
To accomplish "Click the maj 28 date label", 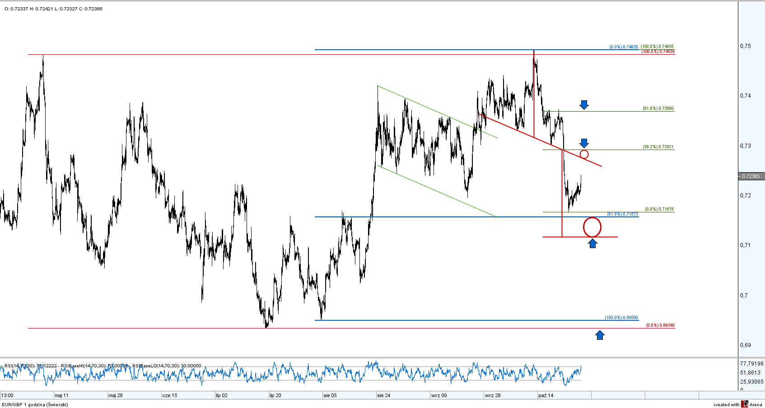I will point(116,395).
